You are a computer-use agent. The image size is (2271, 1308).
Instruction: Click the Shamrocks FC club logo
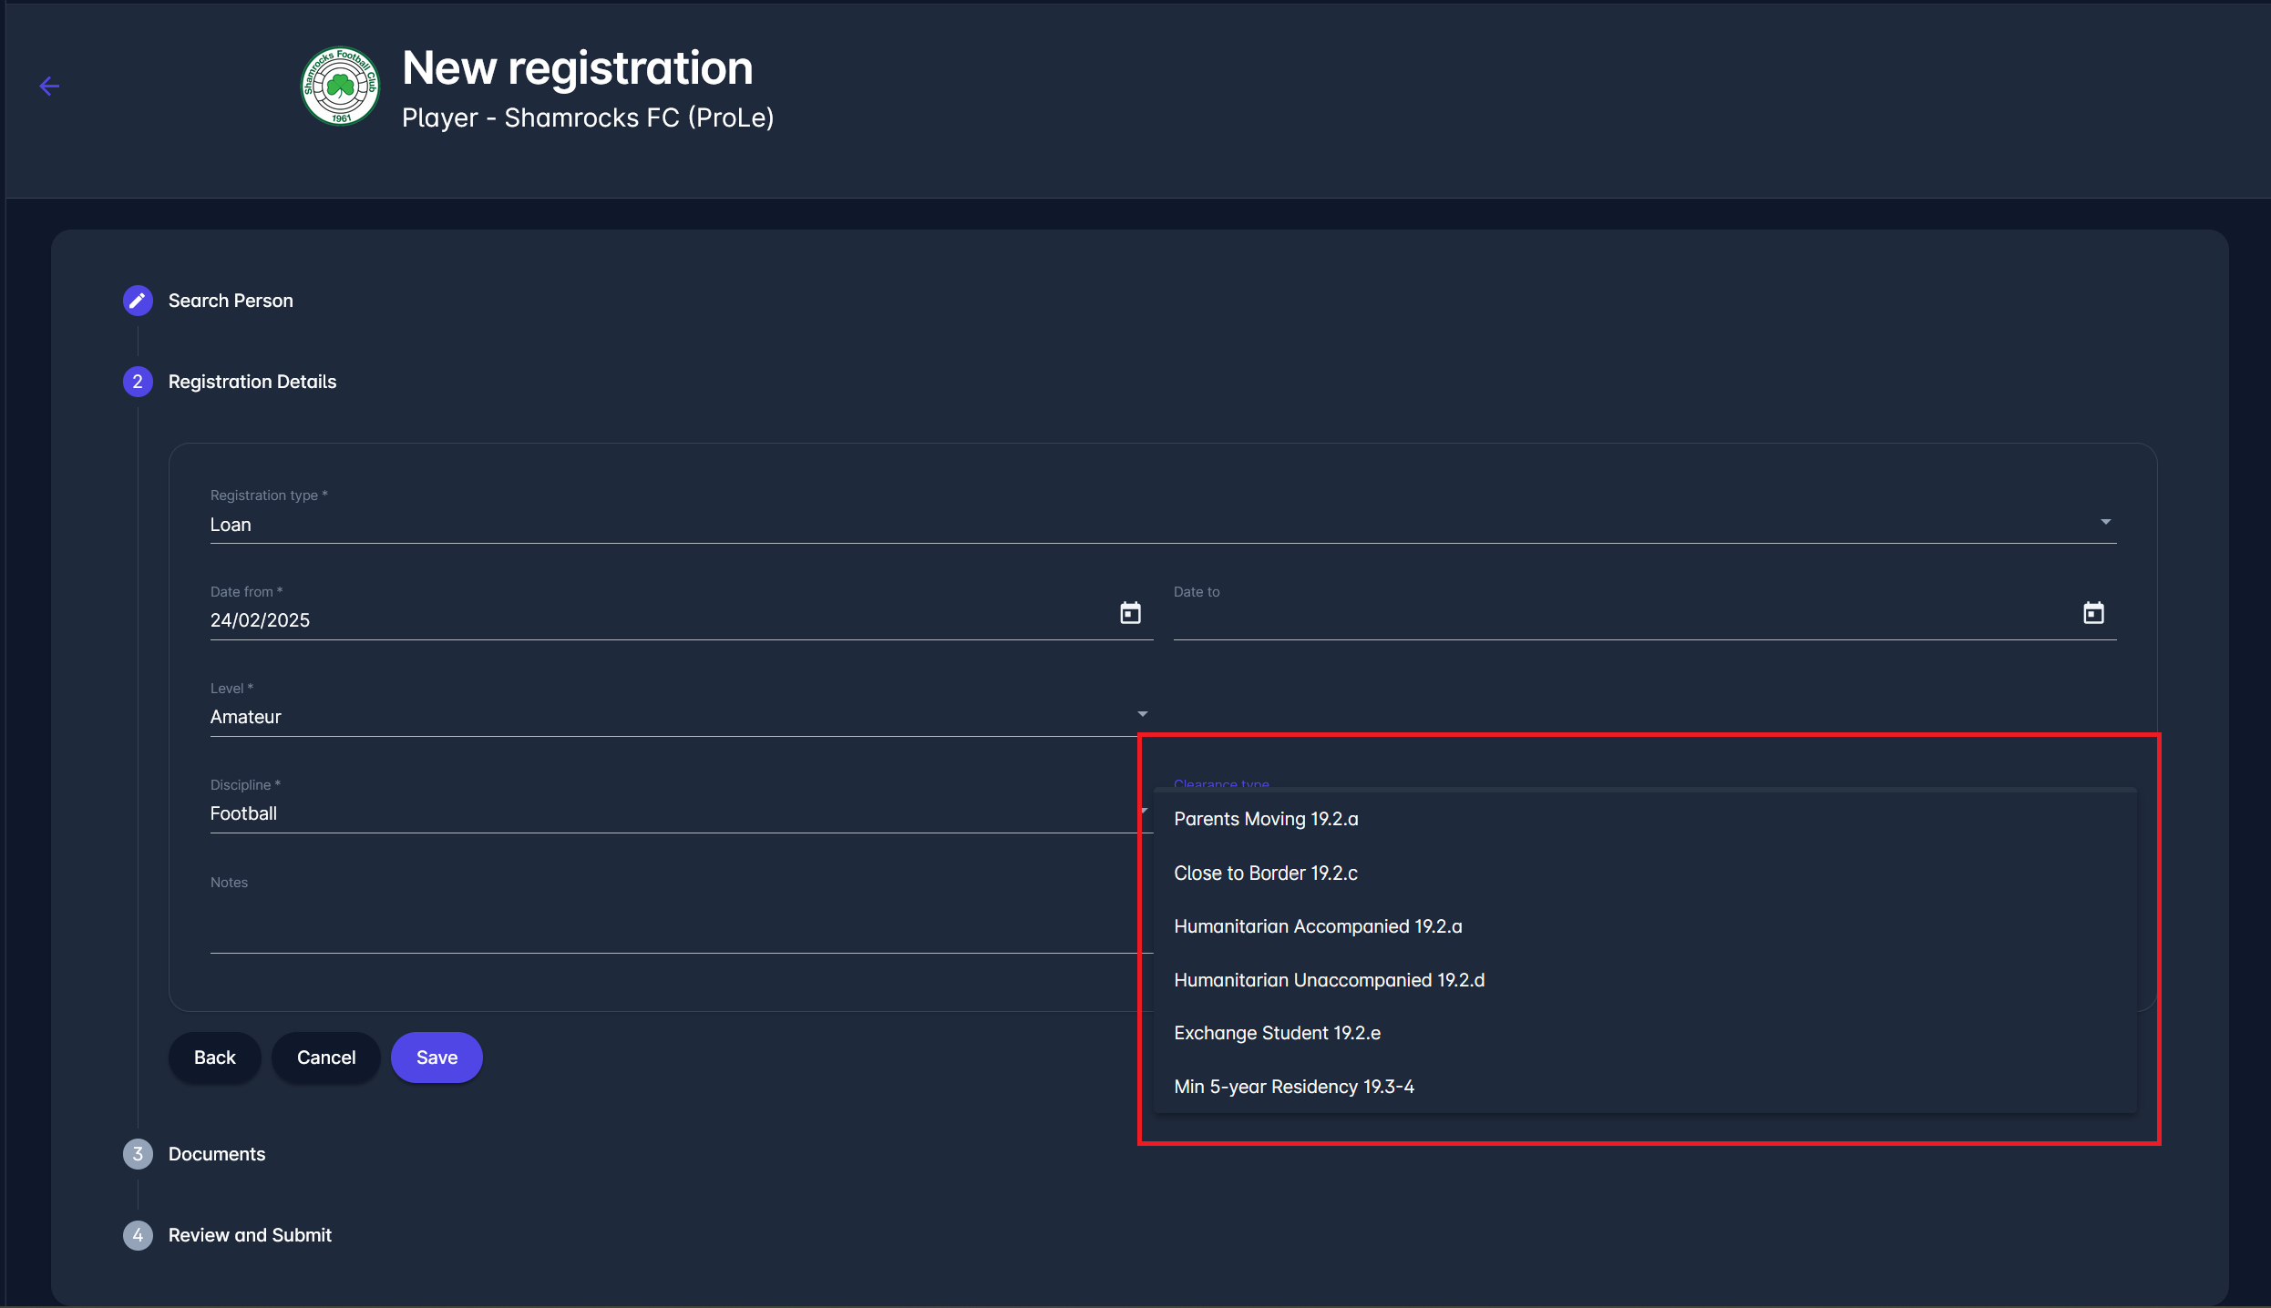point(340,87)
